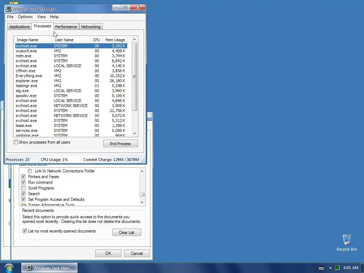Select the wuauclt.exe process row
The width and height of the screenshot is (364, 273).
coord(71,51)
